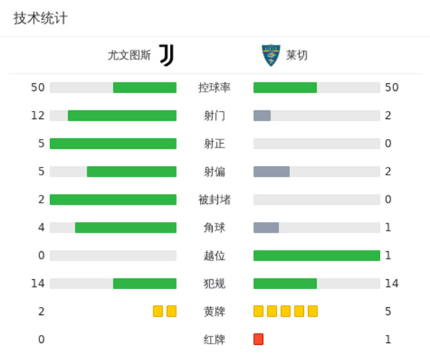Click Lecce's green 越位 offside bar

point(316,256)
